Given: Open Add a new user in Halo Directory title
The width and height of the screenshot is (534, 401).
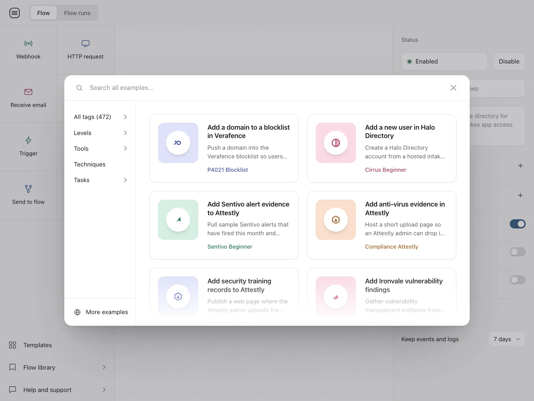Looking at the screenshot, I should point(400,132).
